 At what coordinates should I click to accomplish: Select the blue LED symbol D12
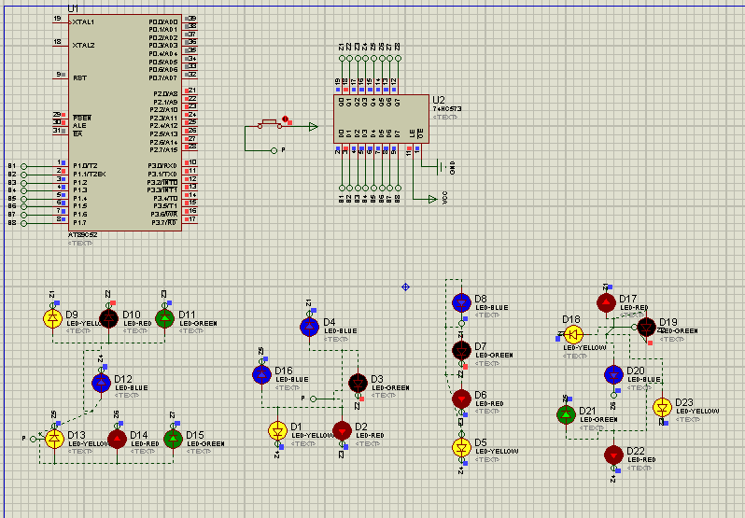[x=101, y=383]
